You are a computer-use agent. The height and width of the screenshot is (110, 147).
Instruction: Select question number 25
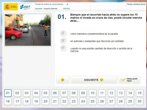(92, 101)
